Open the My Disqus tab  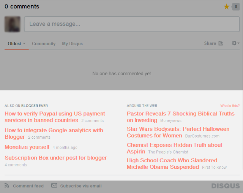pyautogui.click(x=73, y=44)
